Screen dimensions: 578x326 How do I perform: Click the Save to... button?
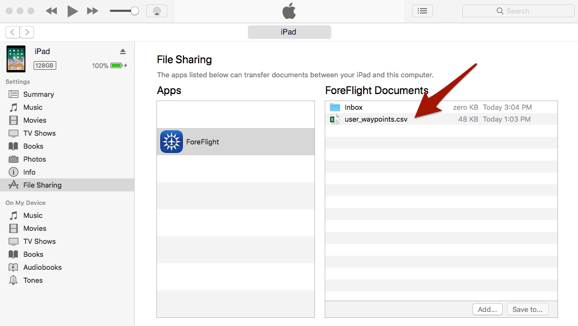point(528,309)
